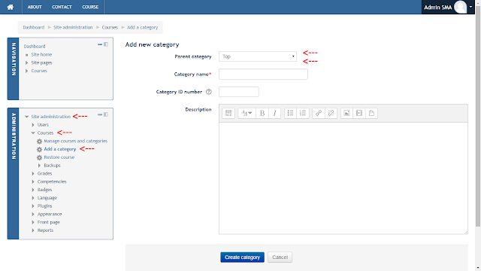
Task: Expand Language in Administration tree
Action: 33,198
